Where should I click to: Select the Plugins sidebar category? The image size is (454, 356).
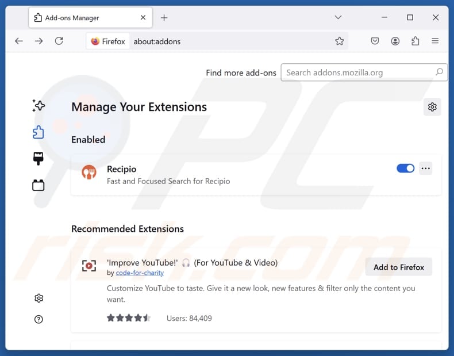(39, 185)
